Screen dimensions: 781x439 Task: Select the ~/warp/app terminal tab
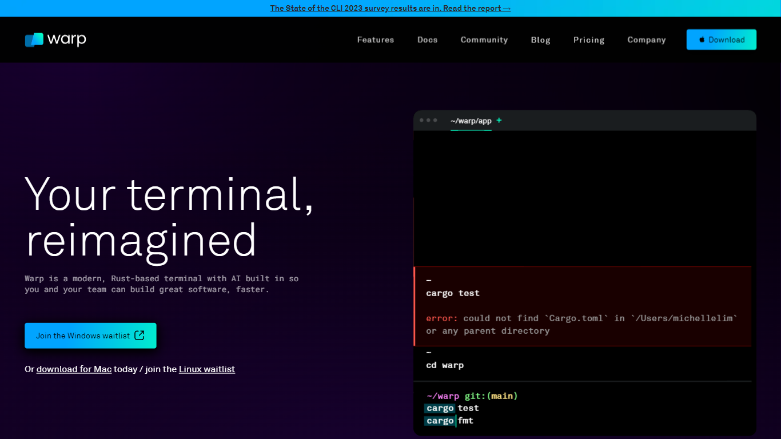tap(471, 121)
